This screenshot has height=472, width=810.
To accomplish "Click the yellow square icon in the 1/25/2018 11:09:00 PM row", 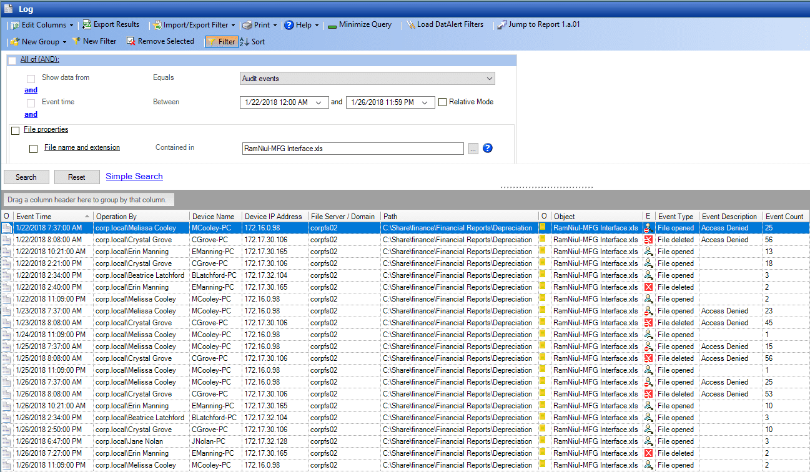I will point(543,370).
